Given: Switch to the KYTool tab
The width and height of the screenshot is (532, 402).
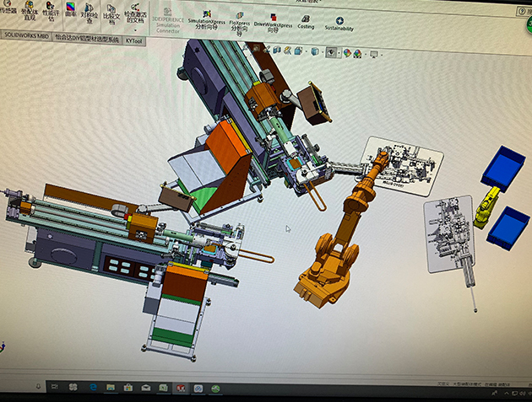Looking at the screenshot, I should click(x=133, y=40).
